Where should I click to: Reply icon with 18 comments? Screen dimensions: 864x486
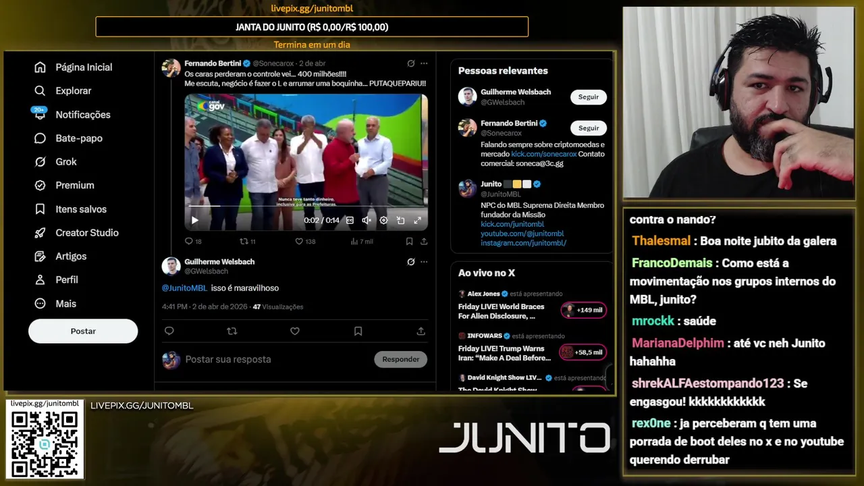(x=189, y=241)
